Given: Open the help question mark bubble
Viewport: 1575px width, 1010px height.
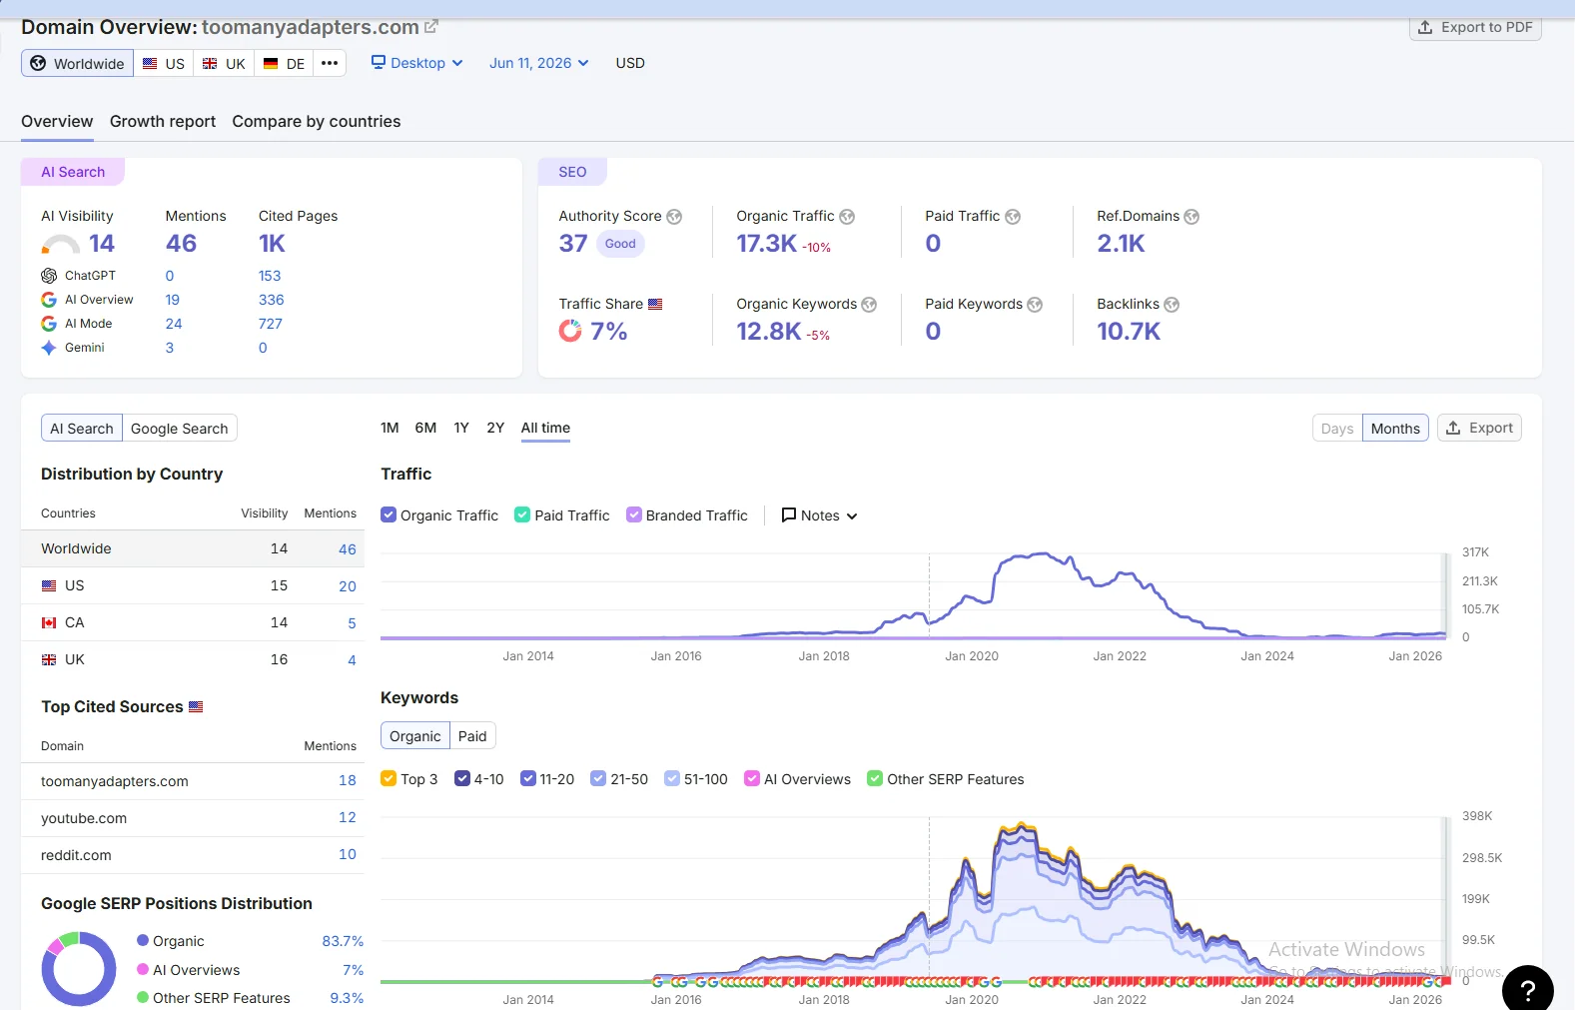Looking at the screenshot, I should [1527, 989].
